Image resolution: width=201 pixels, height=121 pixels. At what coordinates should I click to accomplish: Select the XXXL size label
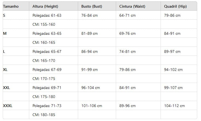tap(8, 106)
